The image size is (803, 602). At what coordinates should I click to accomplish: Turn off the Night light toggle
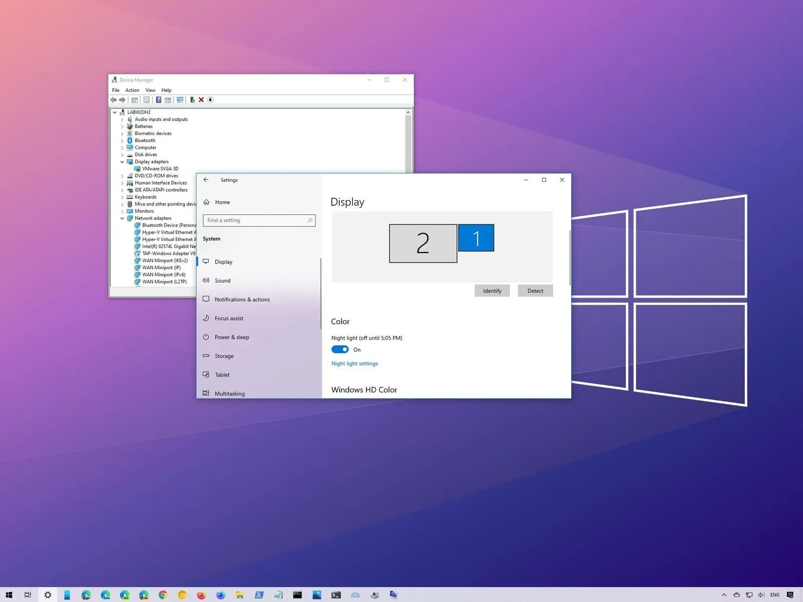point(340,349)
